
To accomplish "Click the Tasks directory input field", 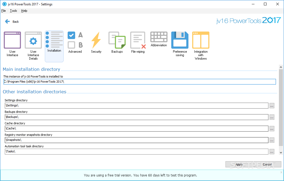I will click(137, 152).
